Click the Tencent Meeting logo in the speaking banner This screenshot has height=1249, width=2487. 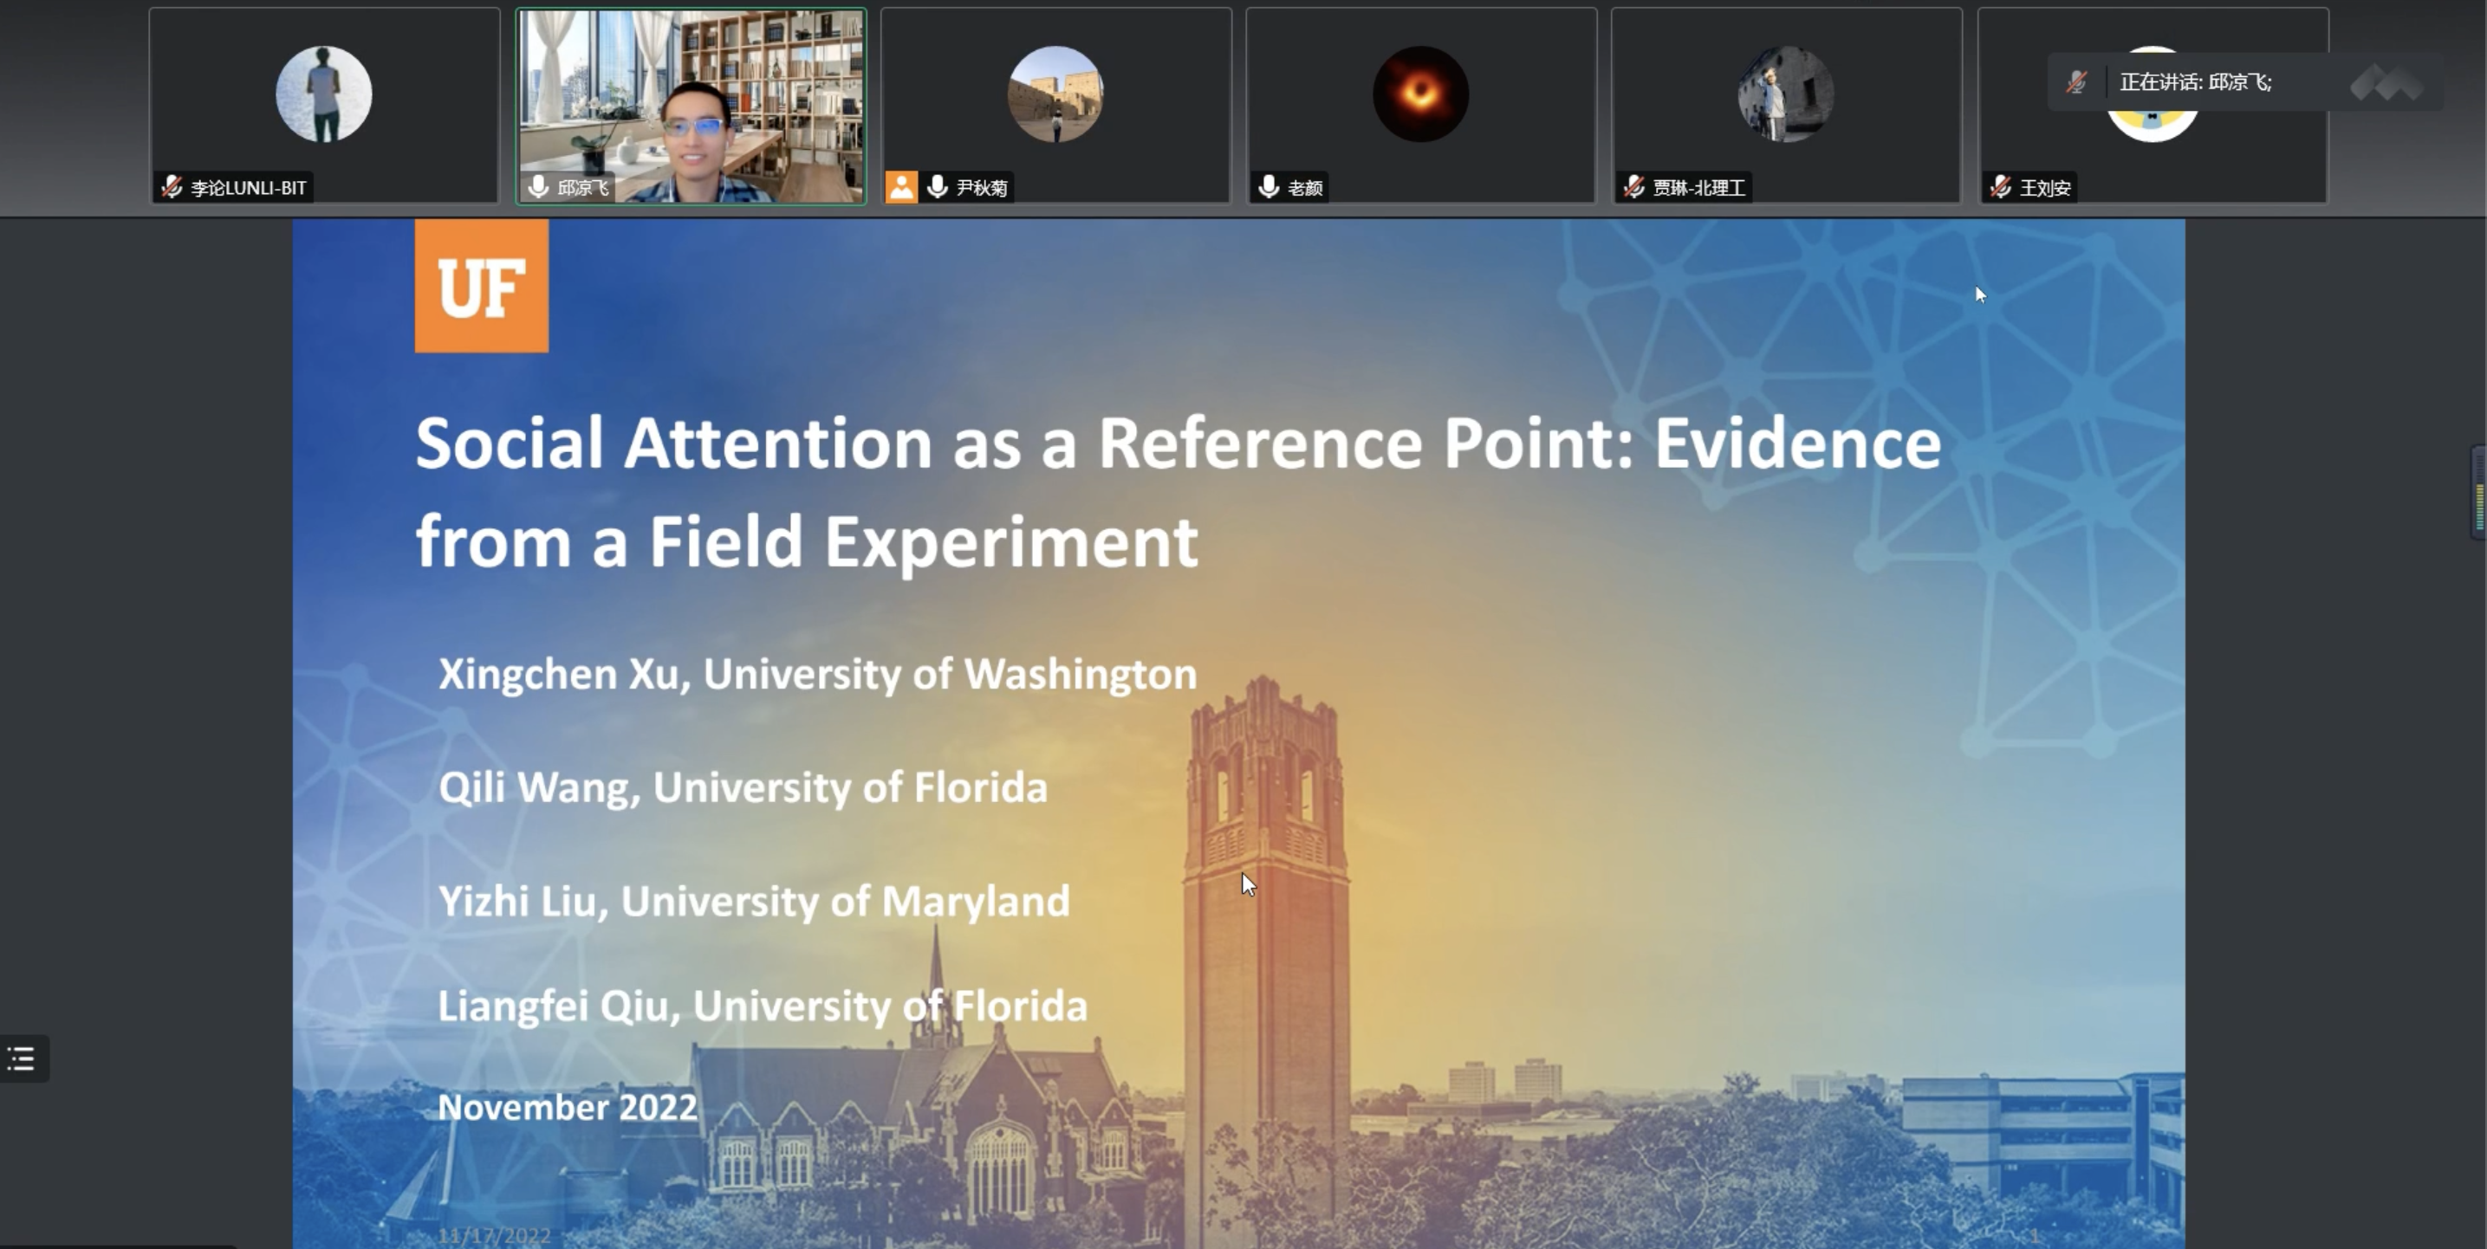(2386, 83)
